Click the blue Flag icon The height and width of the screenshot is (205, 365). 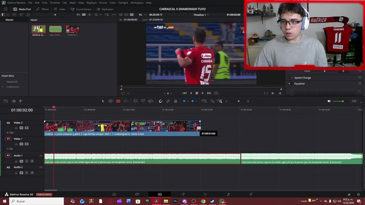tap(184, 101)
